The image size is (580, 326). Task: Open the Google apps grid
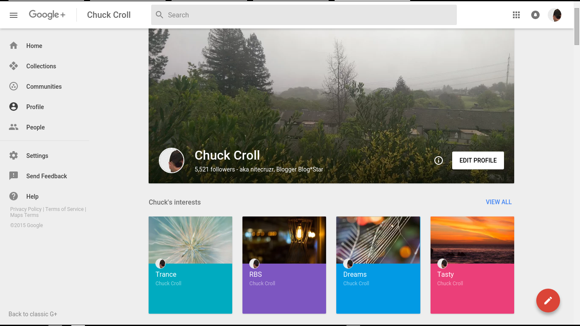(x=516, y=14)
